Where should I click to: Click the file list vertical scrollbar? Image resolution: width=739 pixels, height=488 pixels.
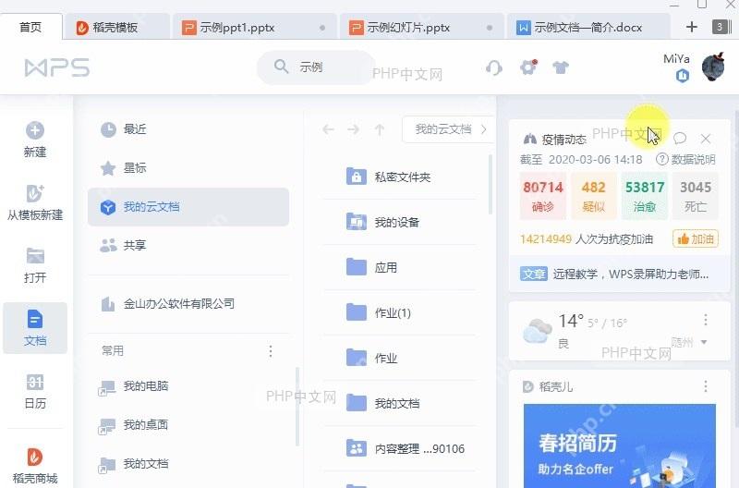tap(491, 185)
